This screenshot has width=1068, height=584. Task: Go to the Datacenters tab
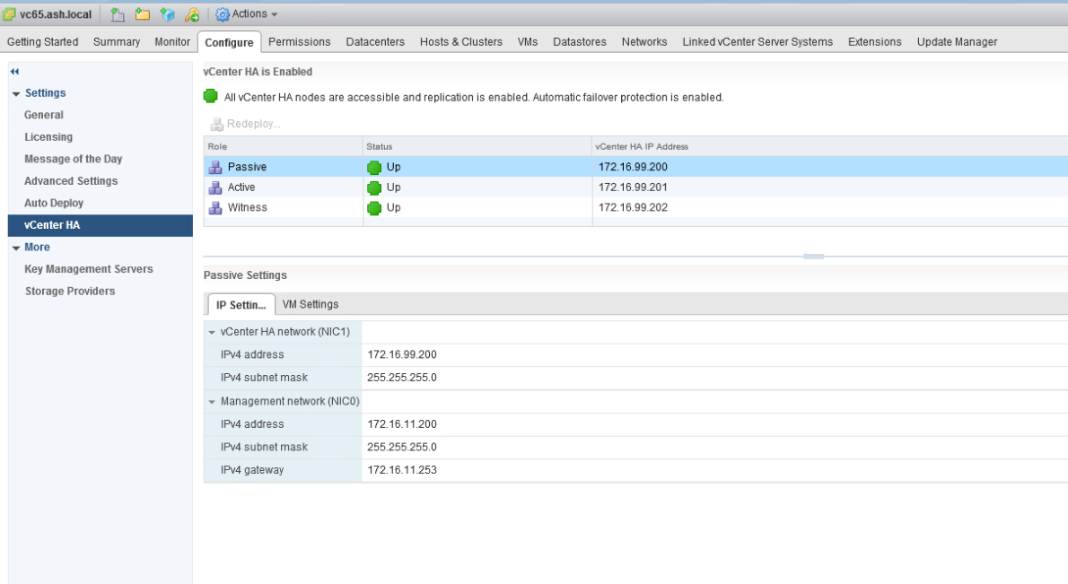coord(375,41)
